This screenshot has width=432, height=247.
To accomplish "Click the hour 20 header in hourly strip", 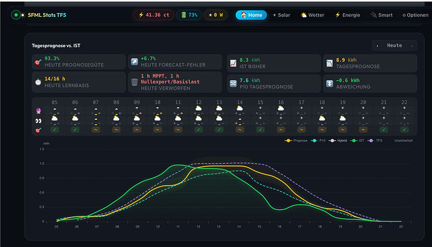I will [x=363, y=102].
